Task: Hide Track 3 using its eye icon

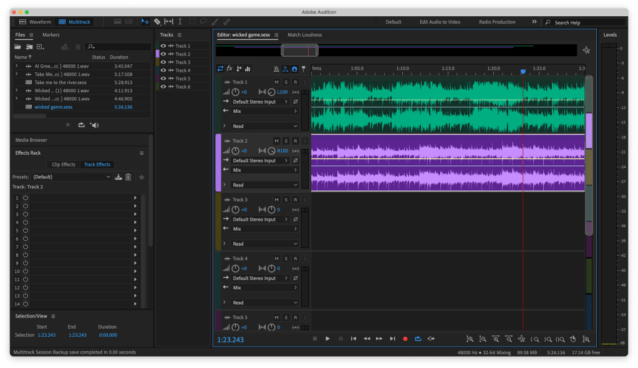Action: pyautogui.click(x=163, y=62)
